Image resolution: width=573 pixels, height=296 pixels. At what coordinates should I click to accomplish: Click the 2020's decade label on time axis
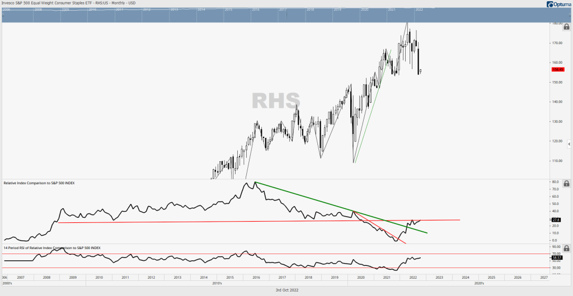point(479,283)
